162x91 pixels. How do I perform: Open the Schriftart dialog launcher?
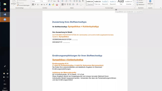(x=60, y=8)
